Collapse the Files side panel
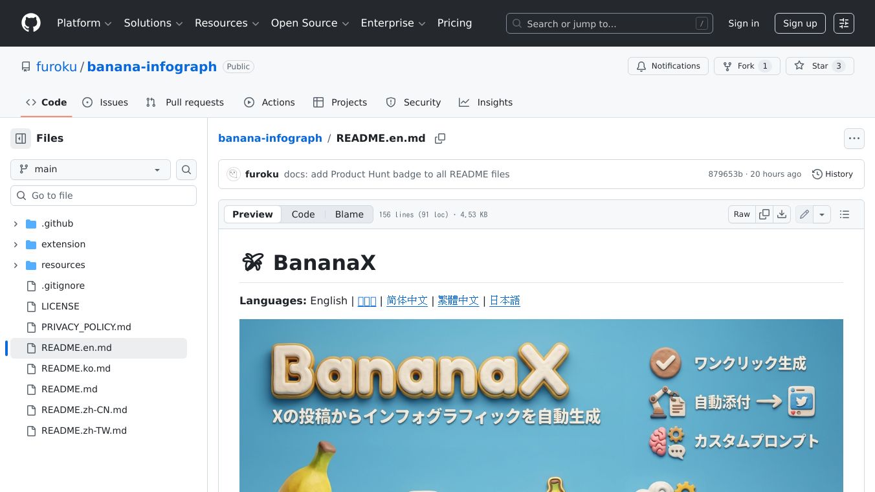 (20, 138)
